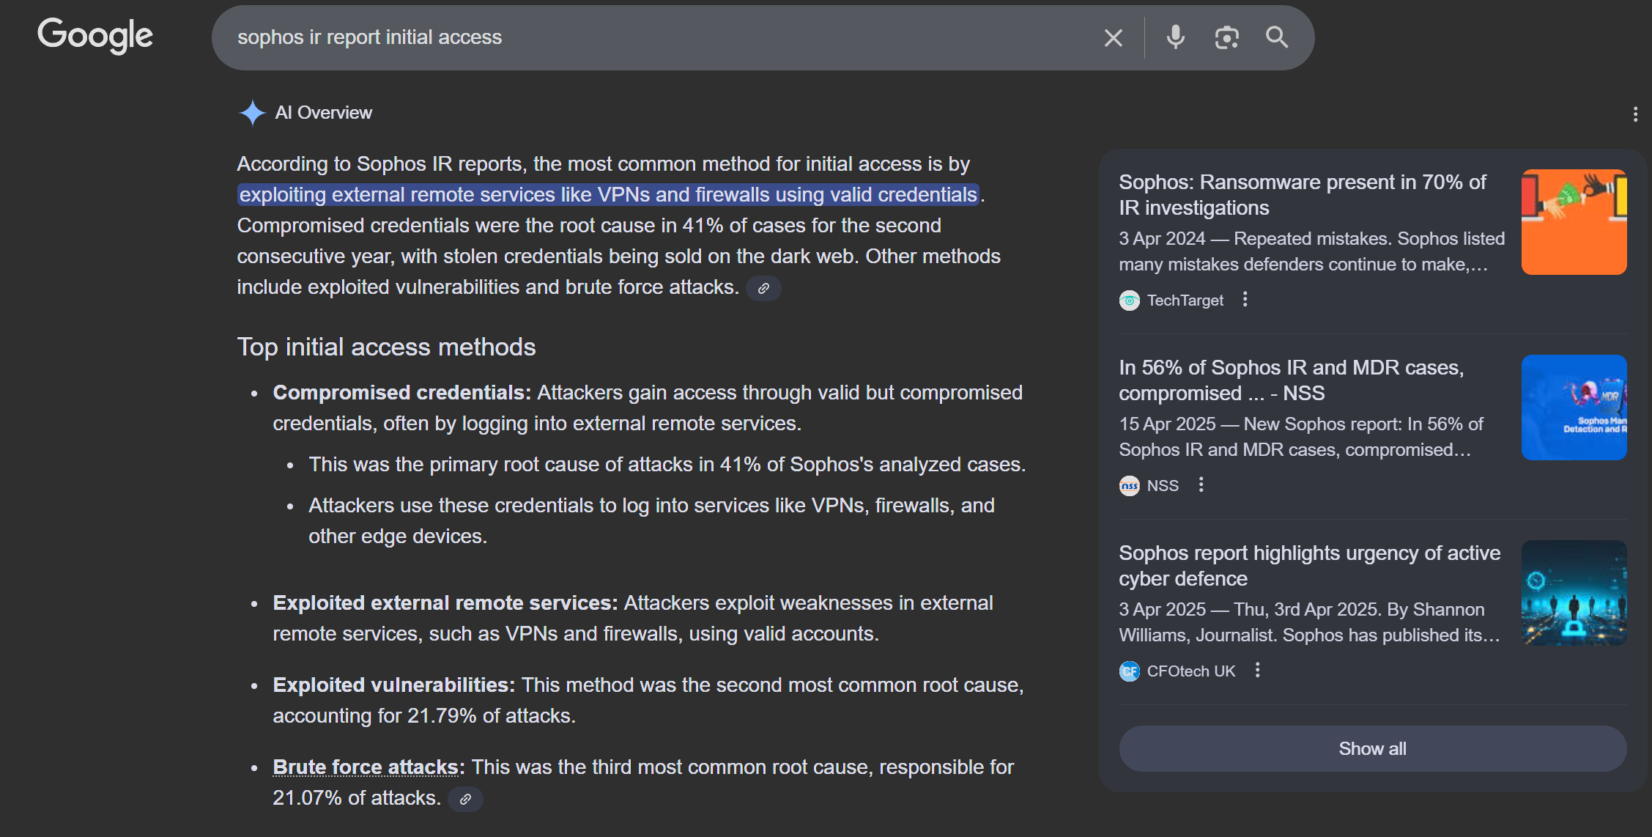Open AI Overview three-dot options menu

[1635, 114]
